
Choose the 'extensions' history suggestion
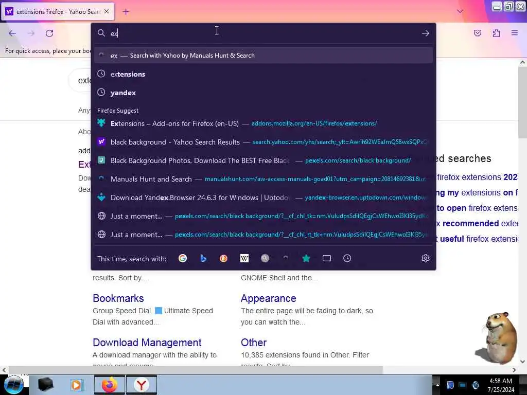263,74
